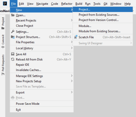
Task: Click the floppy disk Save All icon
Action: pos(13,54)
